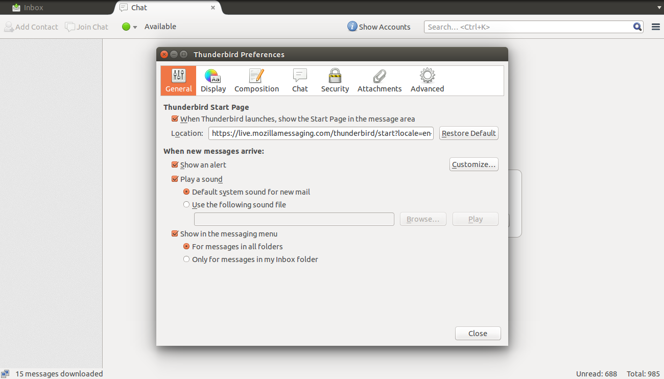Click the Restore Default button

(469, 133)
